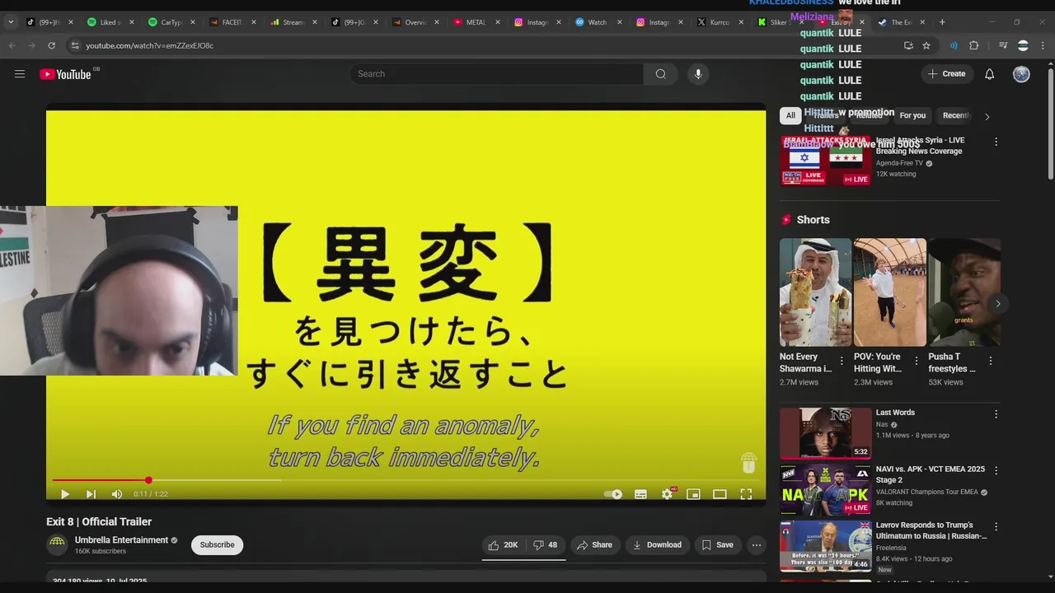View site information icon in address bar
The image size is (1055, 593).
(x=75, y=45)
